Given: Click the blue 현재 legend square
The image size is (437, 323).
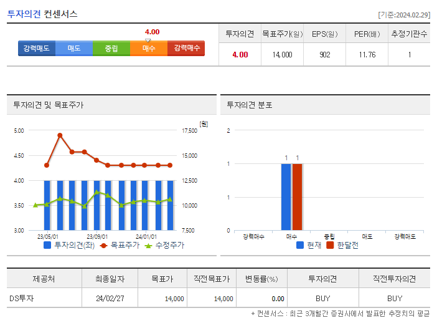Looking at the screenshot, I should (300, 245).
